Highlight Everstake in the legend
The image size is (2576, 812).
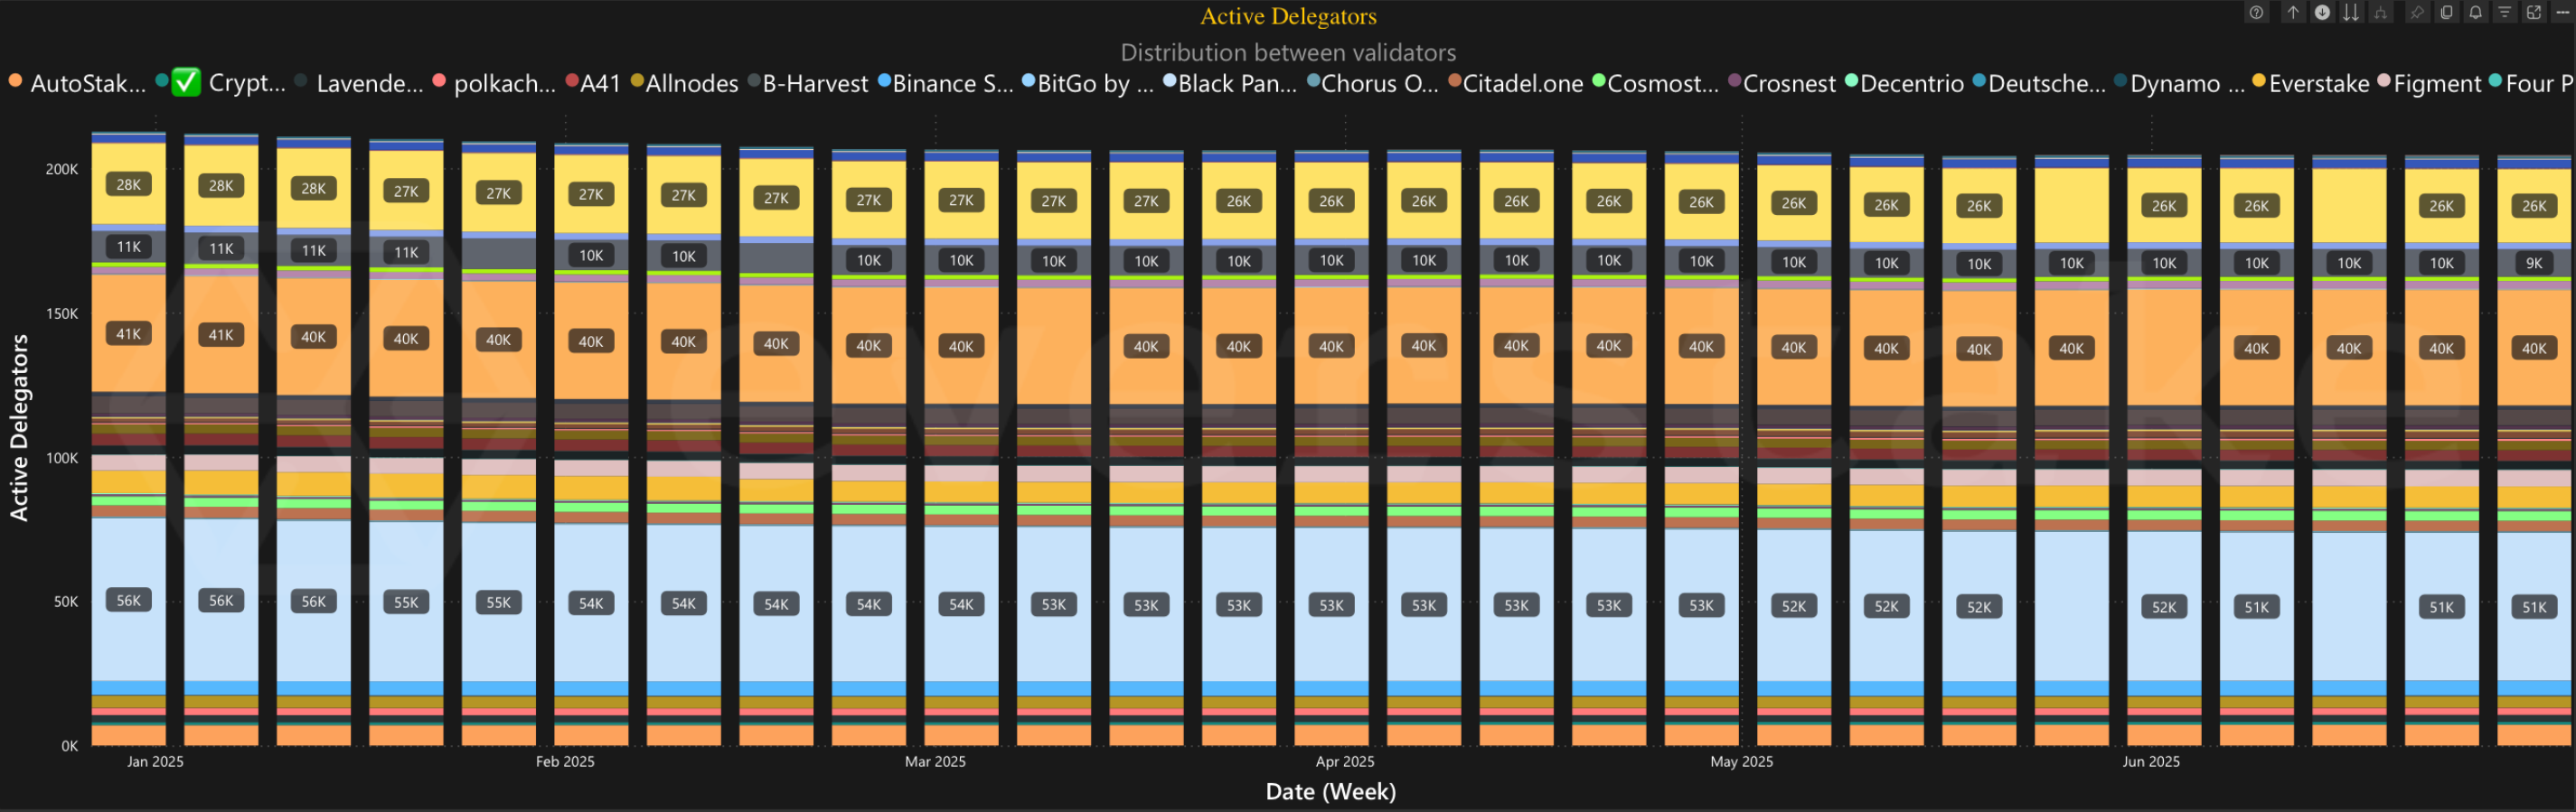point(2310,83)
